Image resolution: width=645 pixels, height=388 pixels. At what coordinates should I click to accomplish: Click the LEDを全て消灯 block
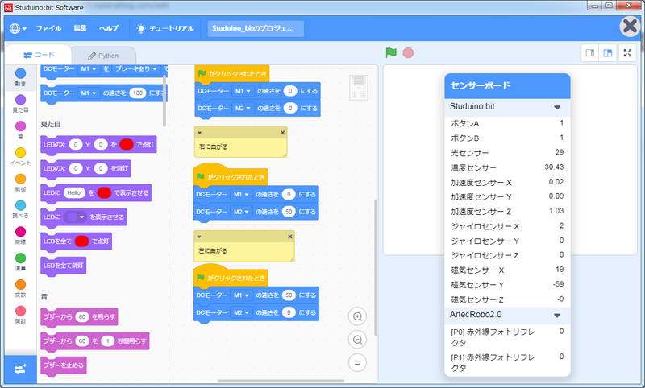point(64,266)
